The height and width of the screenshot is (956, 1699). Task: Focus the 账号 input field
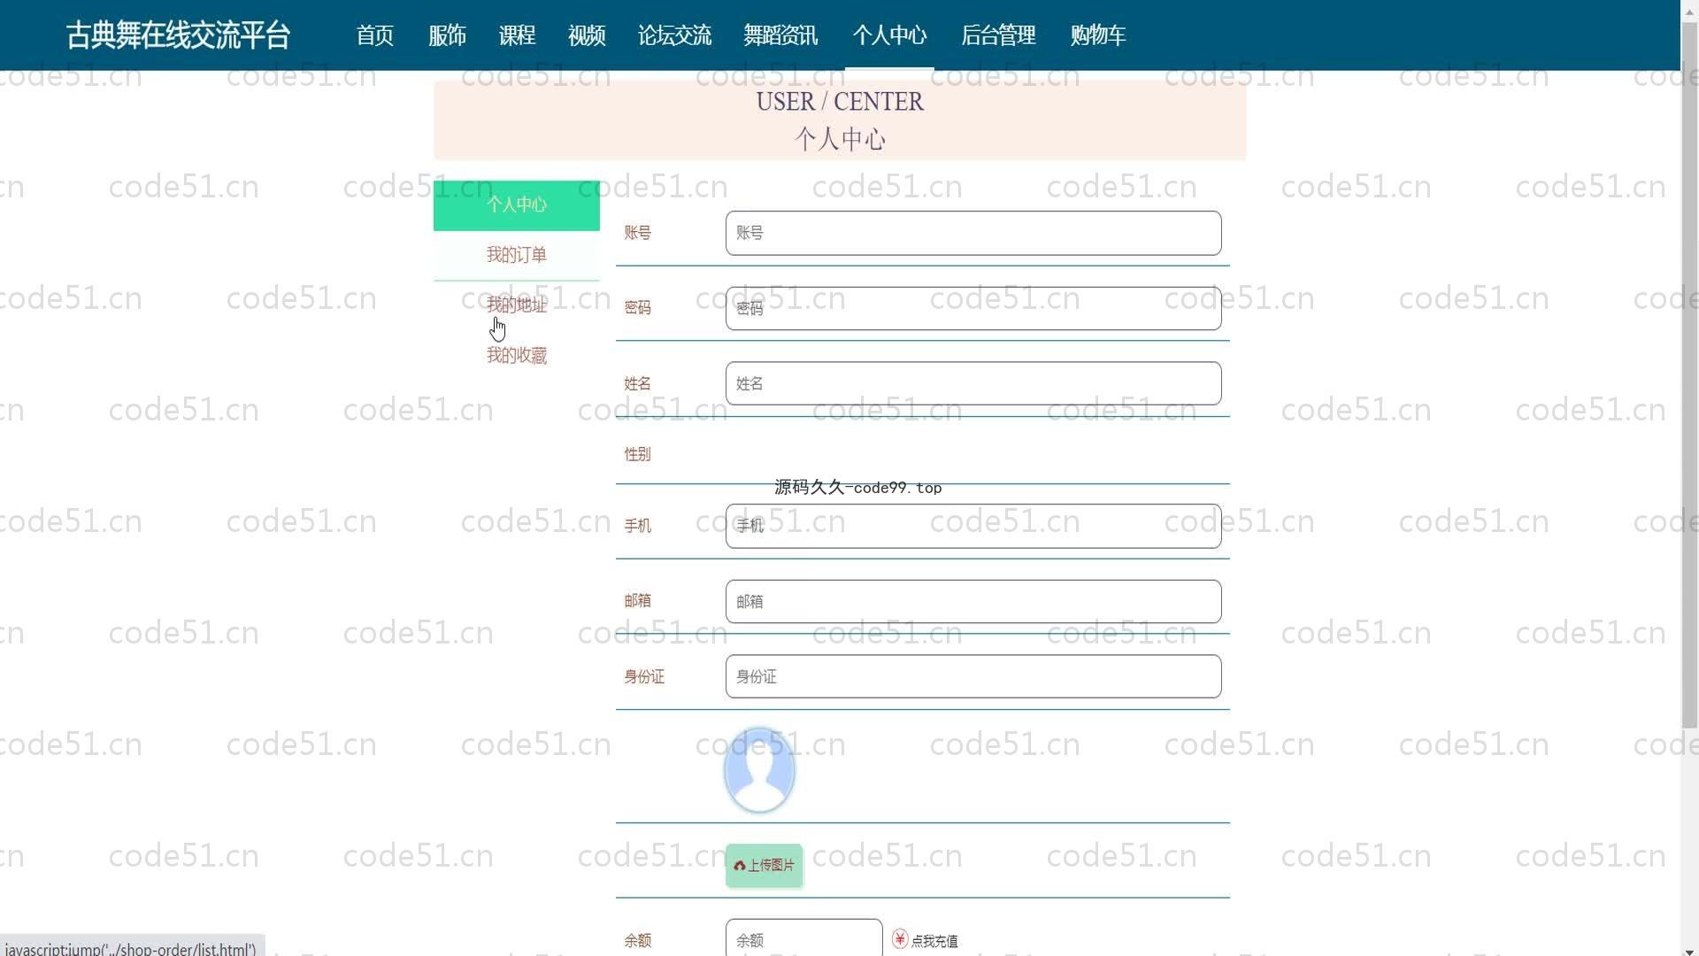tap(973, 234)
